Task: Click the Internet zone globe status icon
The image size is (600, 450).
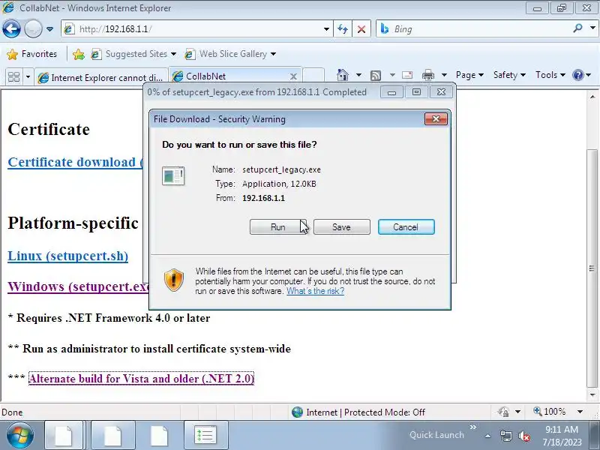Action: [x=297, y=412]
